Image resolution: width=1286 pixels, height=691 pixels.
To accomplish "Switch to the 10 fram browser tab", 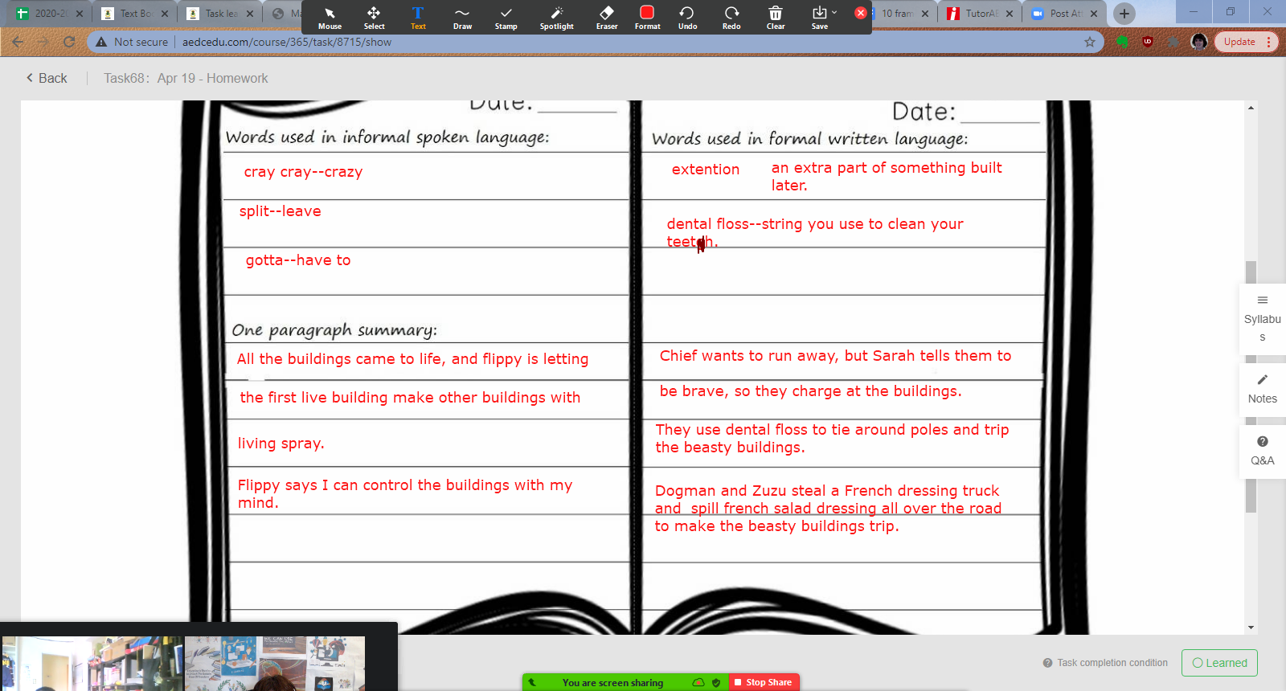I will (x=897, y=14).
